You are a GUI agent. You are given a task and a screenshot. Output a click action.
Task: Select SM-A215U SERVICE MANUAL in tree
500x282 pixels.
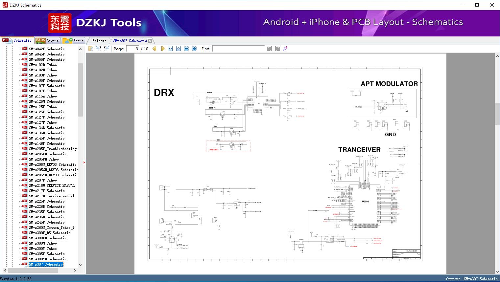[52, 185]
